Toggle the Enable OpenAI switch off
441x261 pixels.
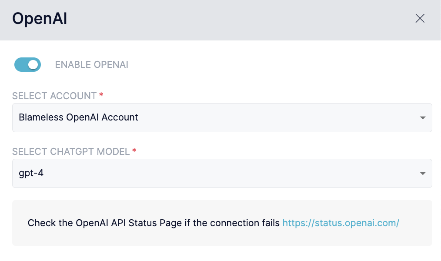click(27, 65)
